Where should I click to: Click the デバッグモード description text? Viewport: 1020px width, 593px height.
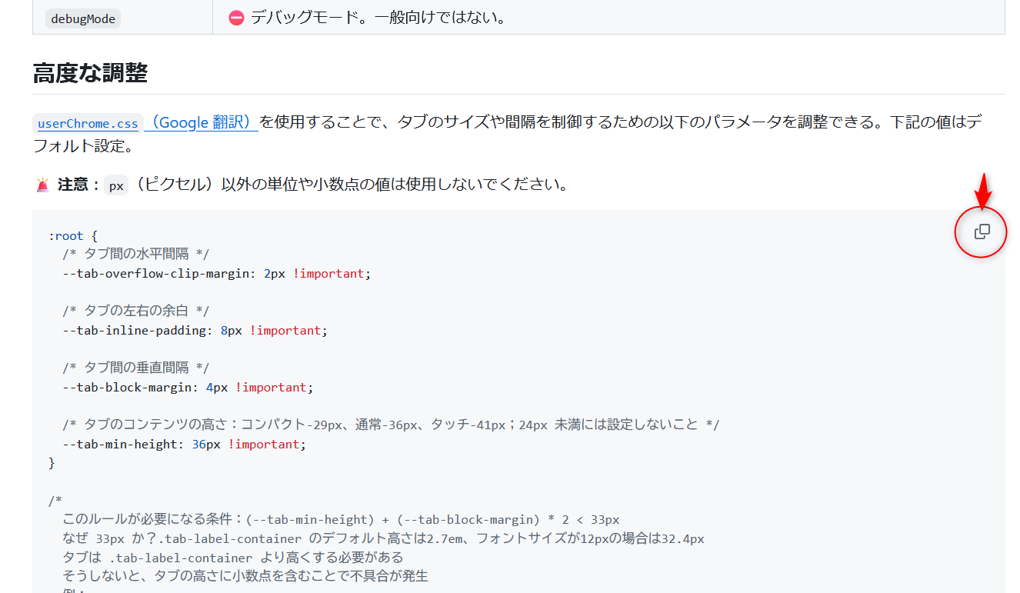click(x=378, y=18)
